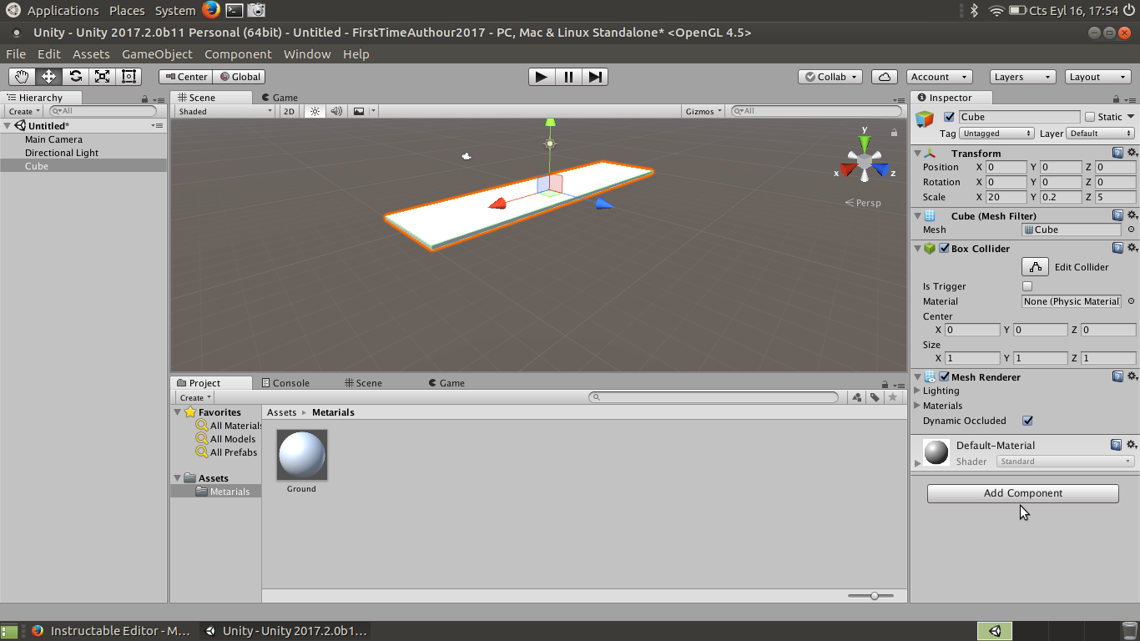Screen dimensions: 1140x641
Task: Open Cloud services panel
Action: pyautogui.click(x=885, y=77)
